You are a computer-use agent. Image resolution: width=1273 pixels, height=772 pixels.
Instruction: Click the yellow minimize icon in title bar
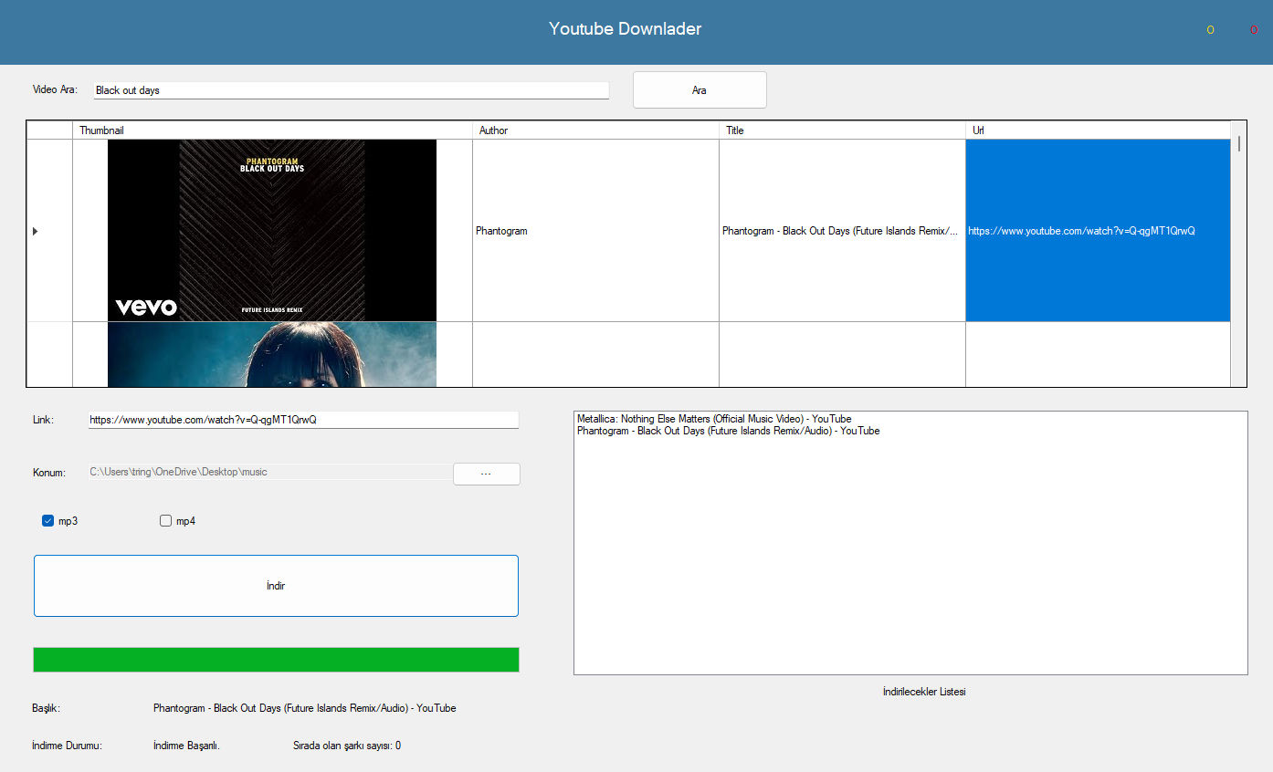(1209, 29)
